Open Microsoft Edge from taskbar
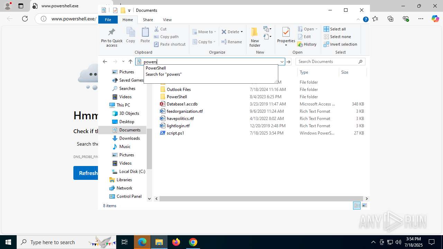The width and height of the screenshot is (443, 249). point(142,242)
